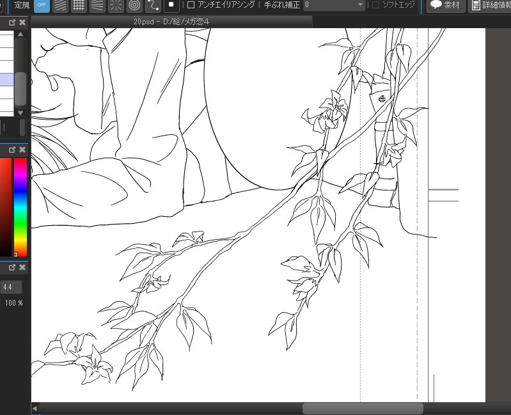Close the top left panel
Image resolution: width=511 pixels, height=415 pixels.
coord(22,22)
